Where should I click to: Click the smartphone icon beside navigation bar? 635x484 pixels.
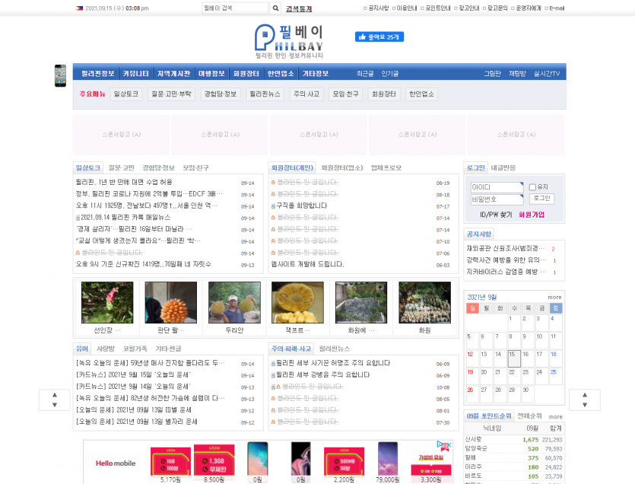[60, 75]
